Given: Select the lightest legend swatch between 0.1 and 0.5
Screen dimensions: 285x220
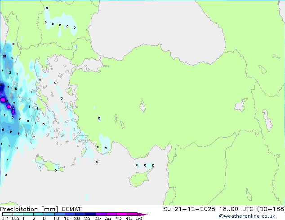Looking at the screenshot, I should click(x=7, y=214).
